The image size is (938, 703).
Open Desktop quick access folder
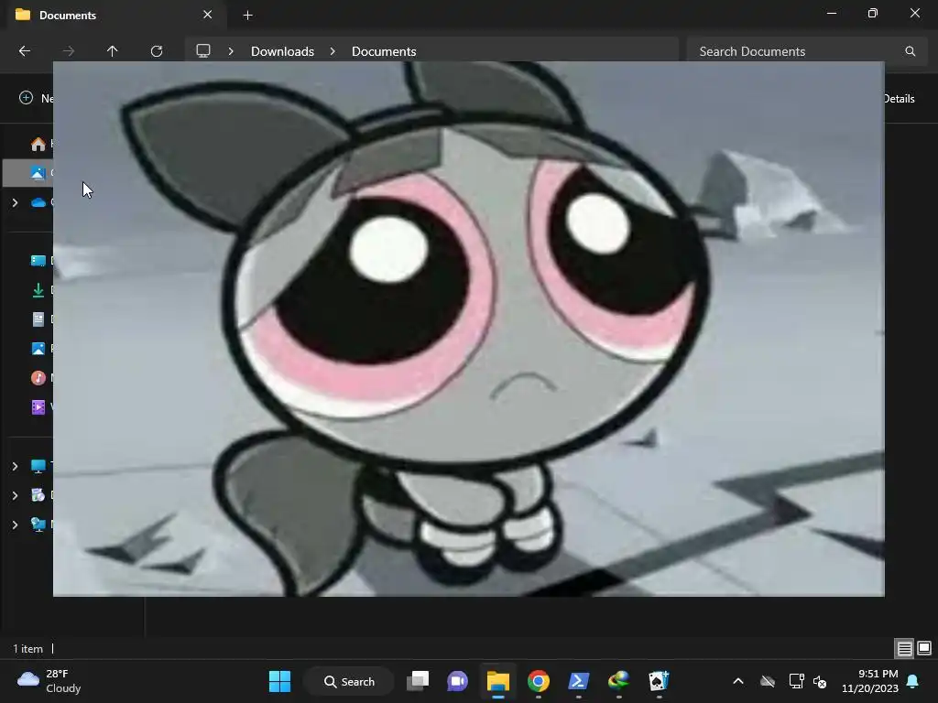tap(38, 260)
